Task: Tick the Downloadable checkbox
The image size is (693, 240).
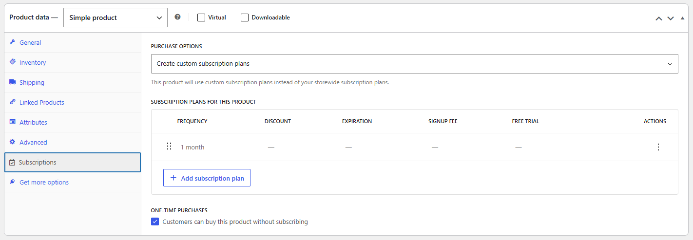Action: coord(245,18)
